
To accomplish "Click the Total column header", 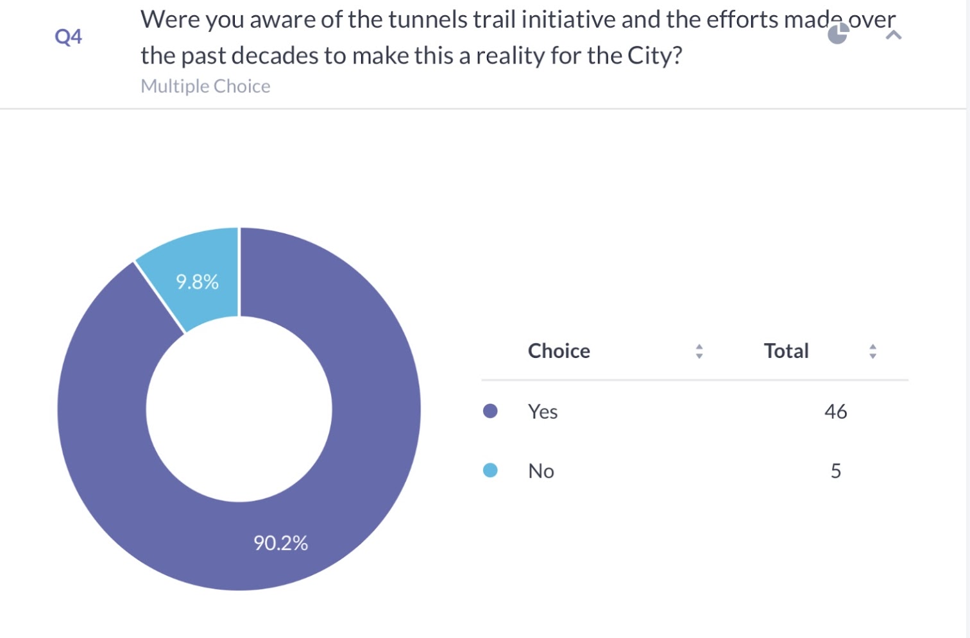I will pos(786,351).
